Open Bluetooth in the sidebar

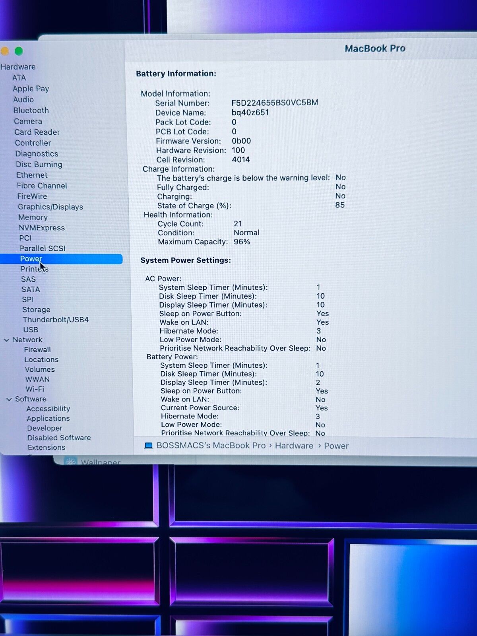point(31,111)
